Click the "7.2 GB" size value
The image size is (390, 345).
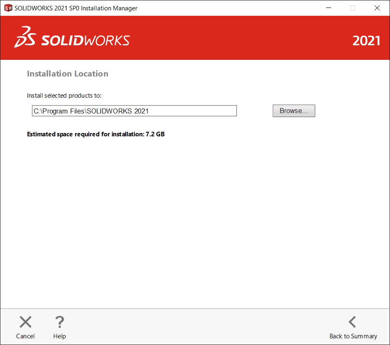click(x=155, y=134)
